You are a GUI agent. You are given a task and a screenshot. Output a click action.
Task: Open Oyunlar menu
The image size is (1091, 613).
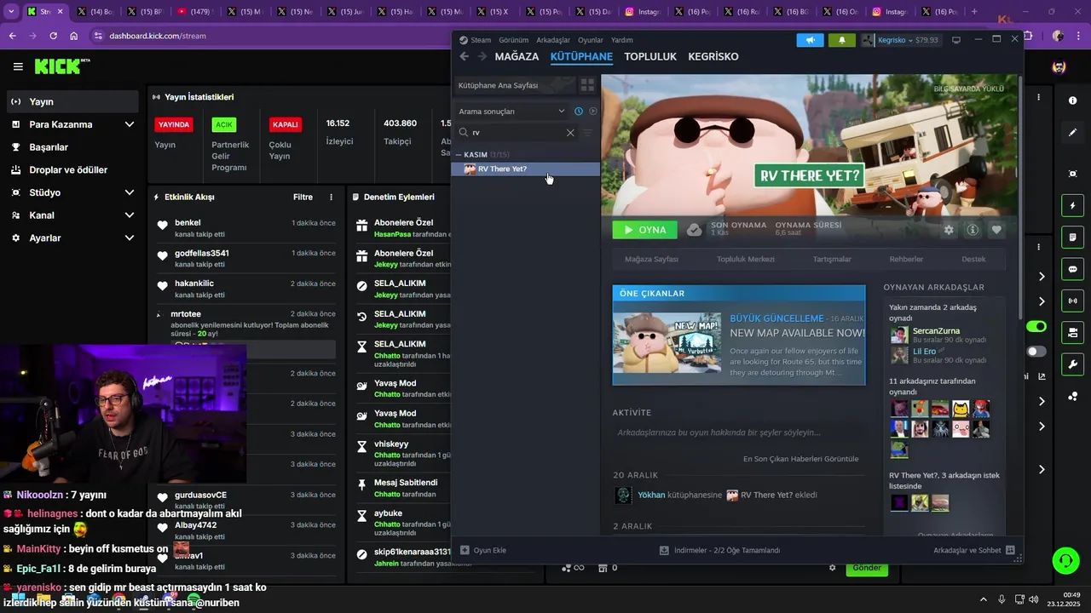point(591,40)
